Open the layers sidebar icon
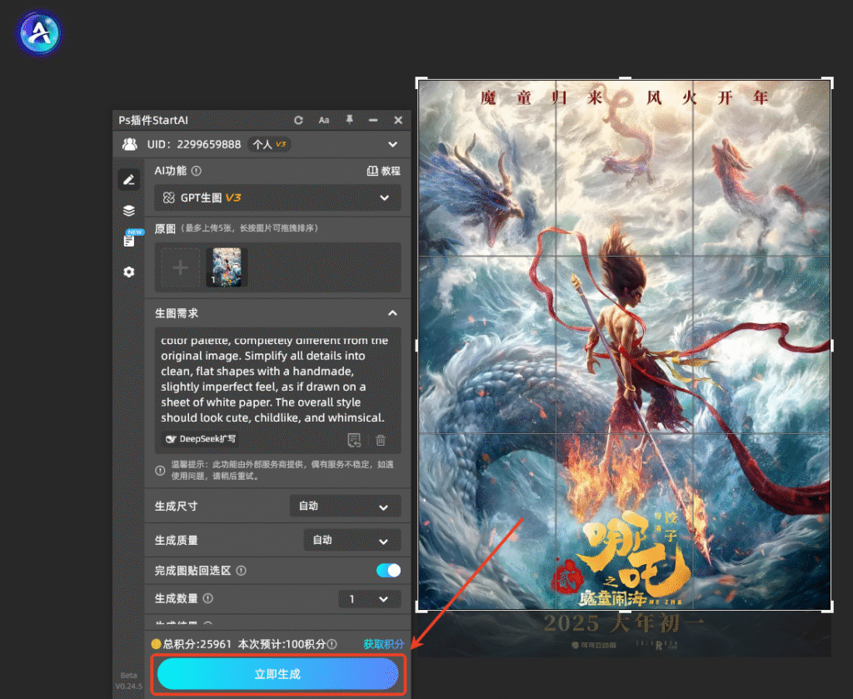Screen dimensions: 853x699 129,211
